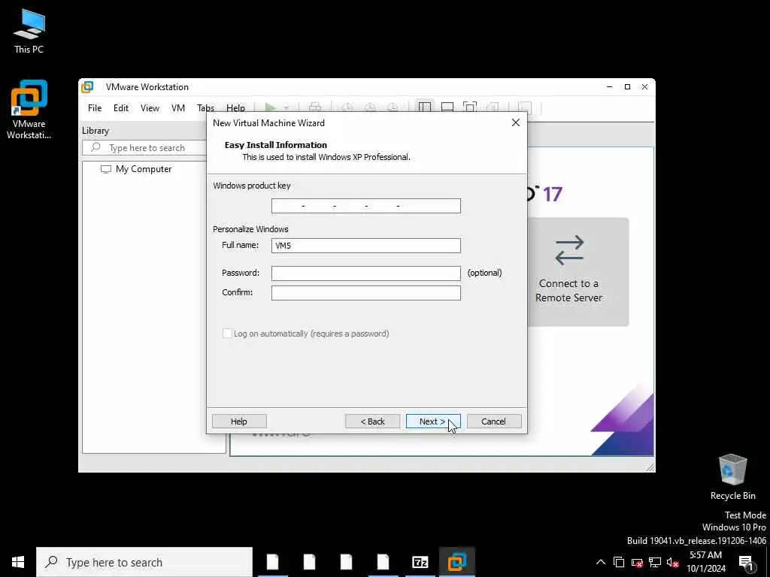Click the VMware logo in the title bar
770x577 pixels.
point(87,87)
